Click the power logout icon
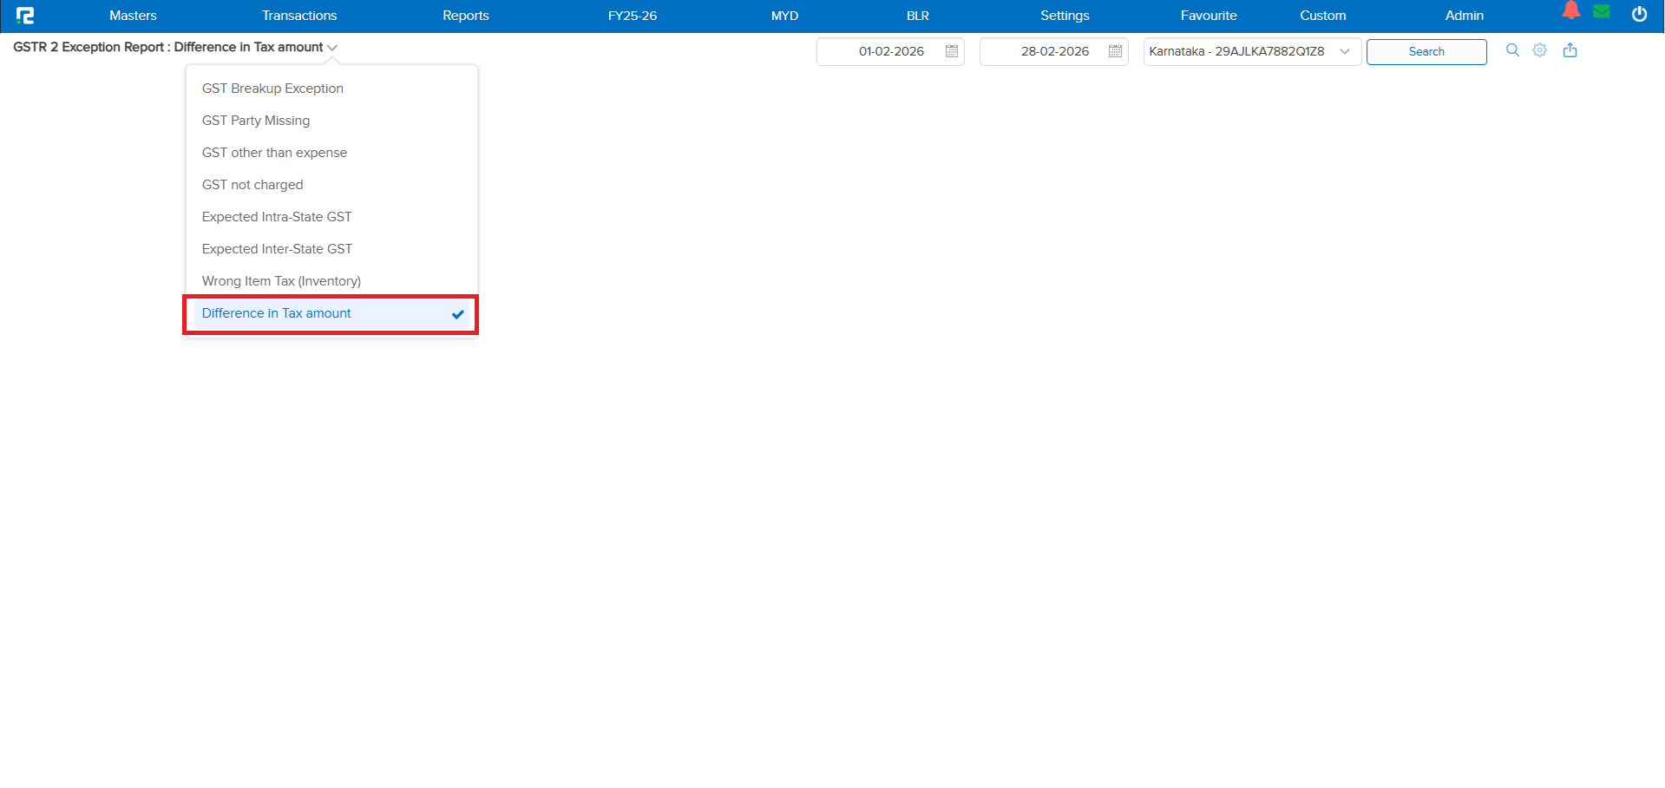The width and height of the screenshot is (1665, 788). point(1640,14)
